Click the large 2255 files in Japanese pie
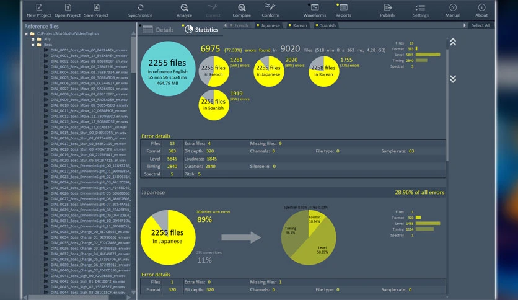Screen dimensions: 518x300 pyautogui.click(x=168, y=237)
